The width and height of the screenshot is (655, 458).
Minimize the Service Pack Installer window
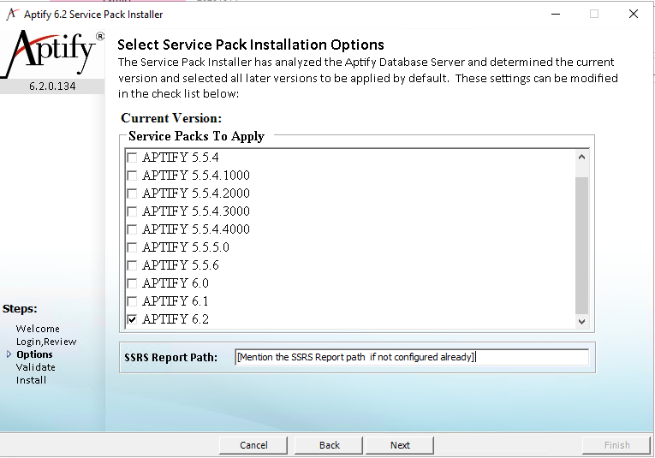click(556, 14)
